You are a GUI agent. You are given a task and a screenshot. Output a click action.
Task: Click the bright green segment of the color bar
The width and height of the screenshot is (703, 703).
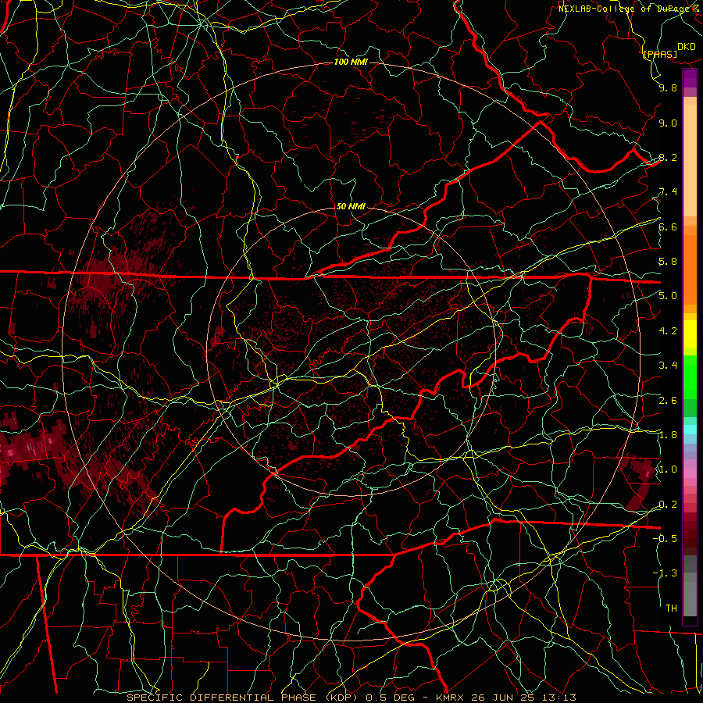[x=690, y=377]
